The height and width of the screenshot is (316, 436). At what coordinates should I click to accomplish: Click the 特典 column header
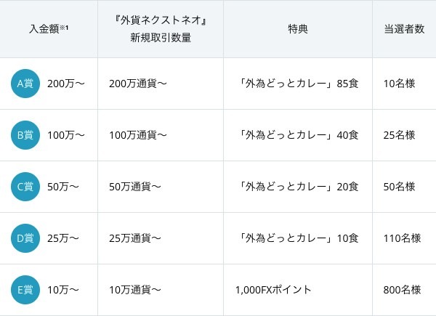pos(298,29)
